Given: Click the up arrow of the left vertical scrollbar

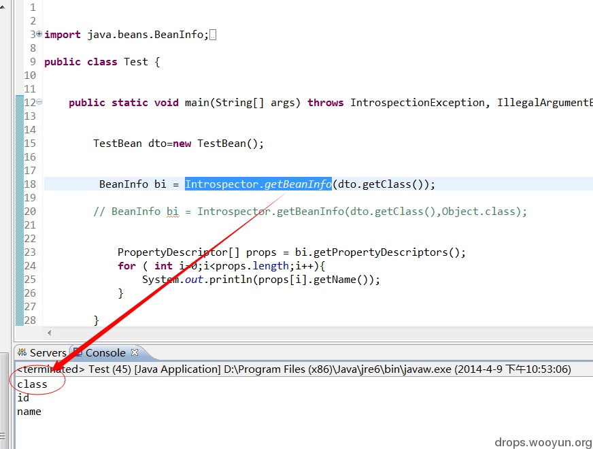Looking at the screenshot, I should click(x=3, y=6).
